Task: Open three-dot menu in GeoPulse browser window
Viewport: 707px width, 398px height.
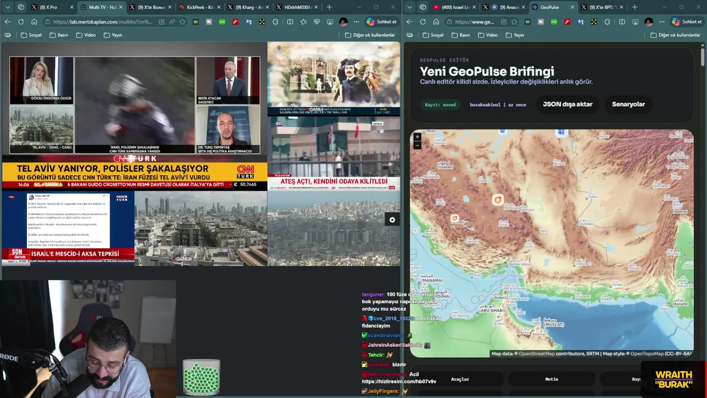Action: (x=662, y=22)
